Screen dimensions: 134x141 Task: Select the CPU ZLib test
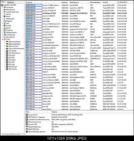click(12, 55)
